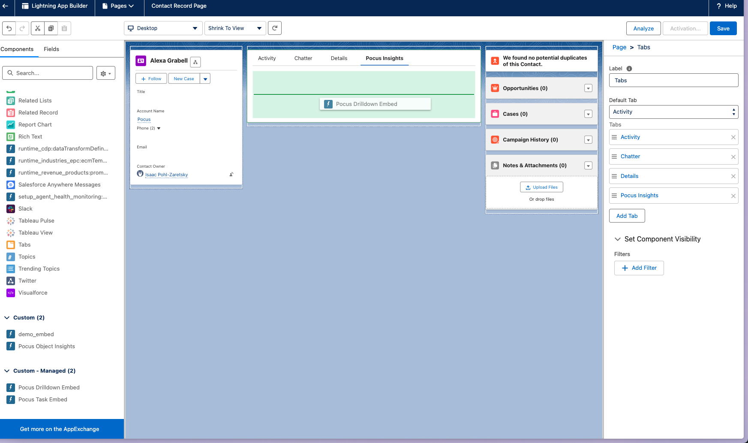Click the Save button

723,28
